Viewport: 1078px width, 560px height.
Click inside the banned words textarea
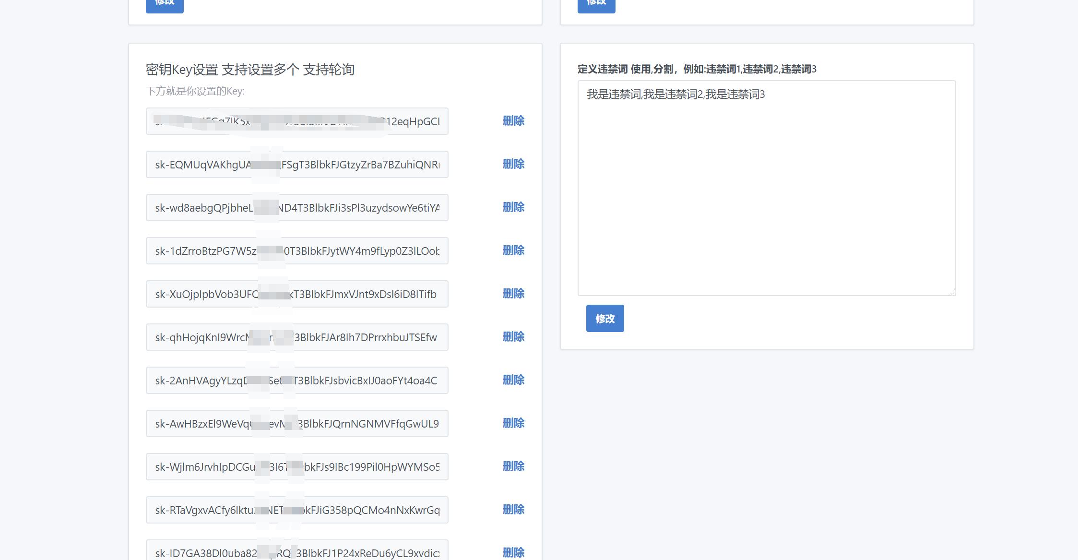(765, 187)
